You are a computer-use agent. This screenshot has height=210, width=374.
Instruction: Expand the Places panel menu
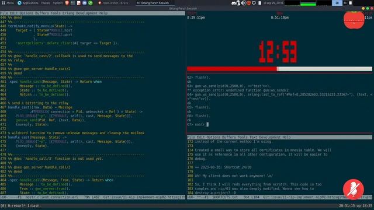pyautogui.click(x=46, y=3)
